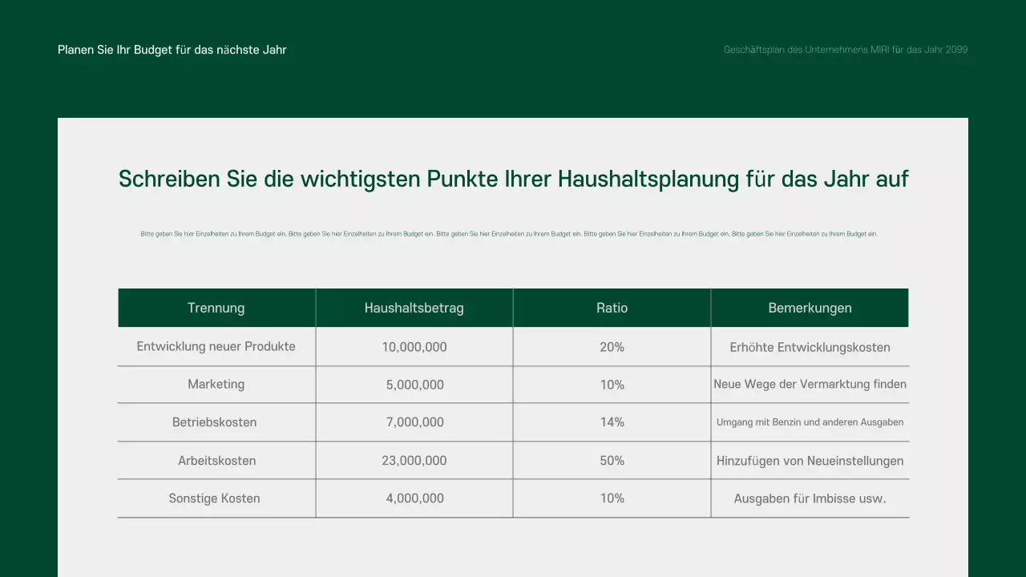
Task: Click the 10,000,000 budget amount
Action: coord(414,346)
